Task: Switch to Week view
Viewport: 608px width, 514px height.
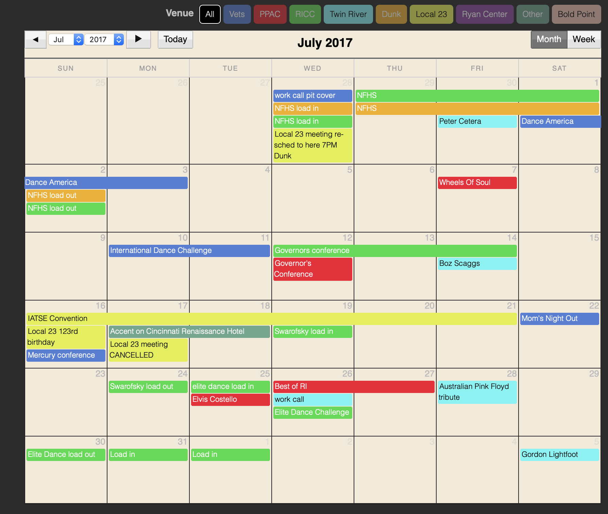Action: click(584, 39)
